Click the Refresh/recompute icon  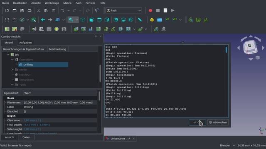pos(88,10)
